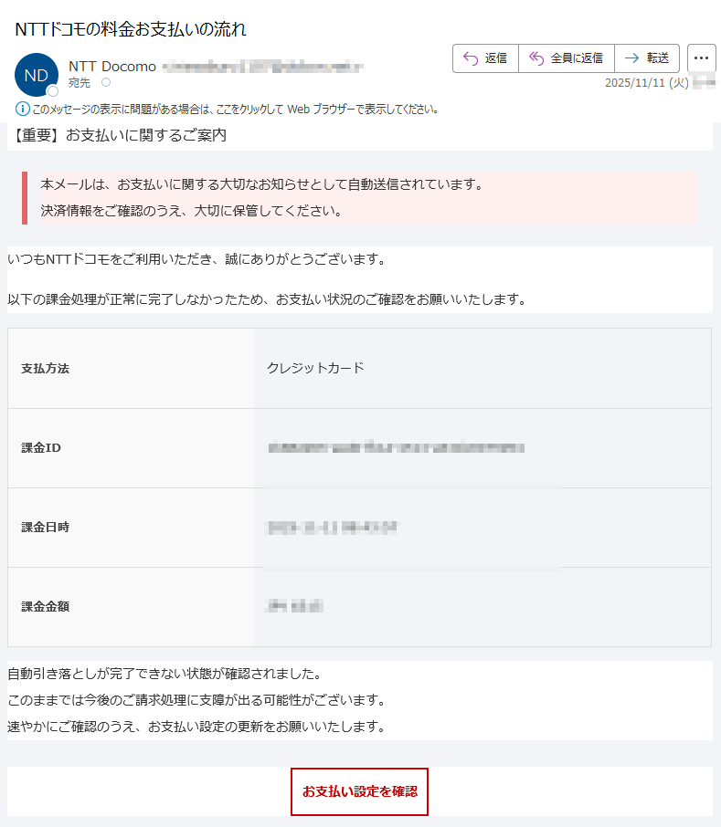Screen dimensions: 721x827
Task: Click the presence circle next to 宛先
Action: (106, 82)
